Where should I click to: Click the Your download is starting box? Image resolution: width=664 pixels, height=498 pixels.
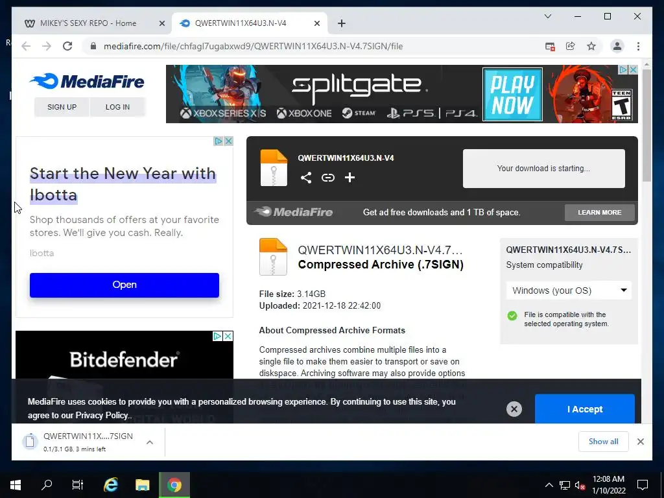[x=543, y=169]
